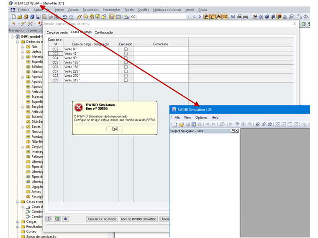Expand the Barras tree node
Screen dimensions: 318x238
click(x=23, y=127)
